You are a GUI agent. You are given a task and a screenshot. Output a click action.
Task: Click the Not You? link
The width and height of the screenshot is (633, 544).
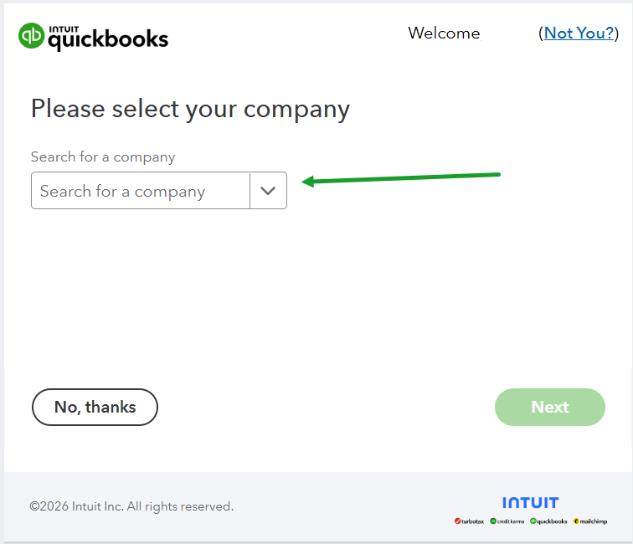579,33
